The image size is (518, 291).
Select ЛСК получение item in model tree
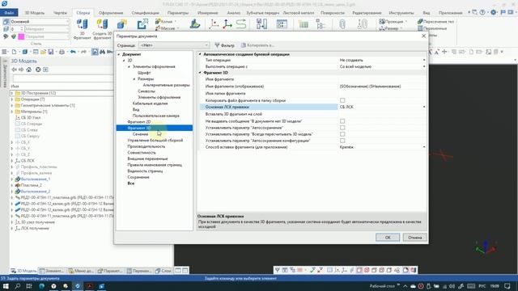pyautogui.click(x=35, y=228)
